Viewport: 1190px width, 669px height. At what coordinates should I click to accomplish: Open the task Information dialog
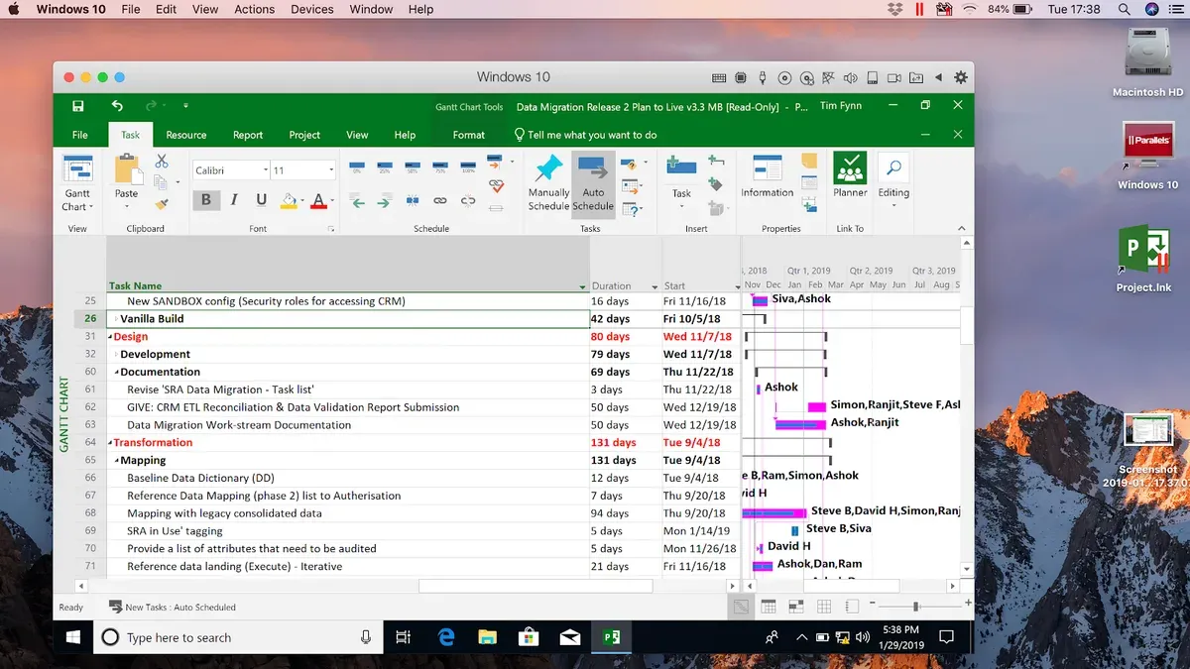point(767,176)
